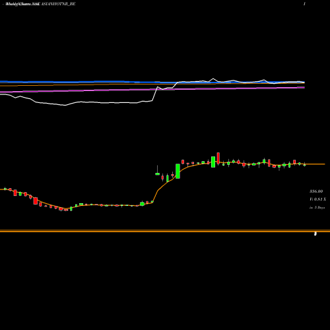
Task: Click the tallest green candlestick at the breakout
Action: 178,171
